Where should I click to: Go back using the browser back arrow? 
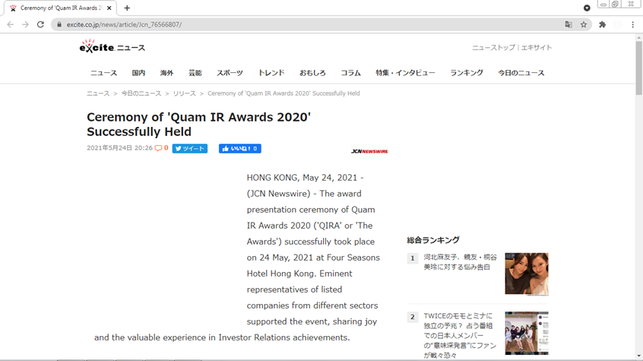pos(10,24)
